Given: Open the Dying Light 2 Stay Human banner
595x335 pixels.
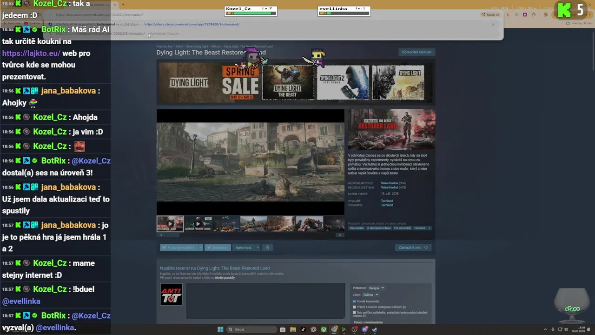Looking at the screenshot, I should [x=343, y=82].
